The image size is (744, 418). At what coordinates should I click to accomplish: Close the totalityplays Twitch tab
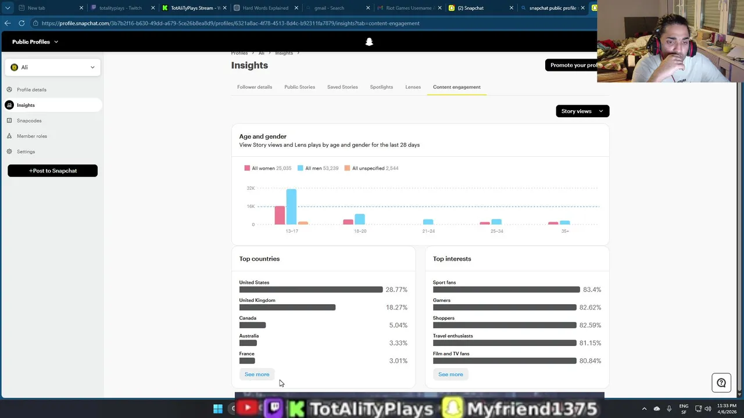153,8
